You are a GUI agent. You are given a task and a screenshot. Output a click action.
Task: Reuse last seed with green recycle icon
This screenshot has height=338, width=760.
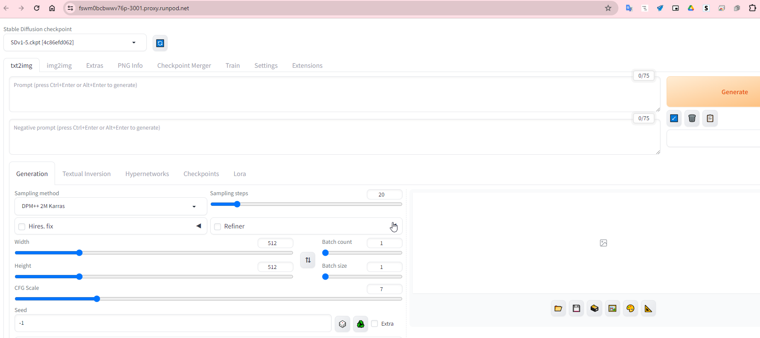click(360, 324)
